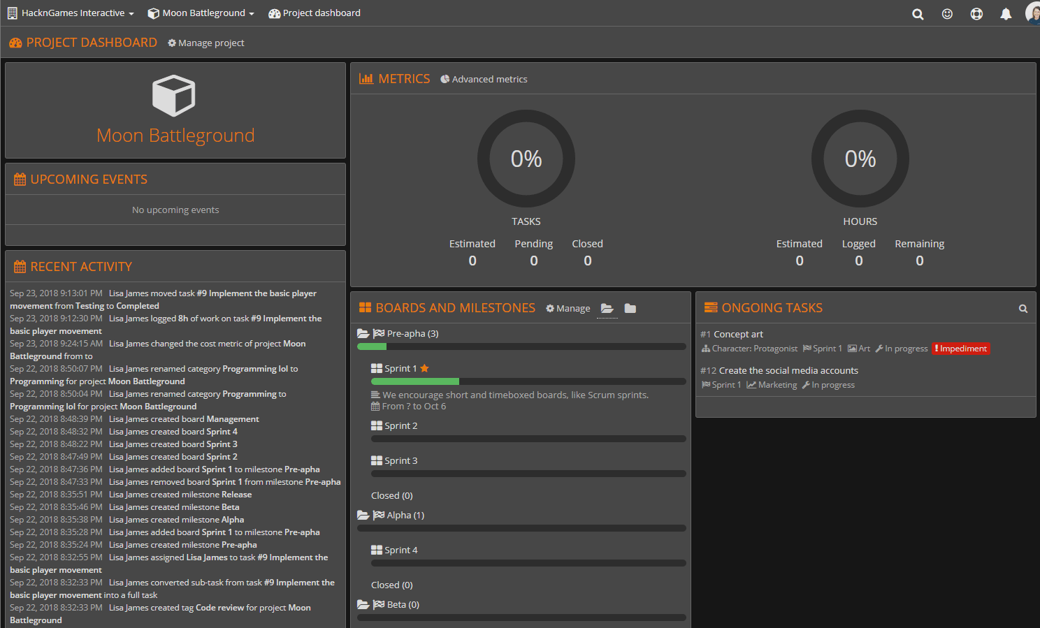Open the smiley face icon menu

point(947,14)
